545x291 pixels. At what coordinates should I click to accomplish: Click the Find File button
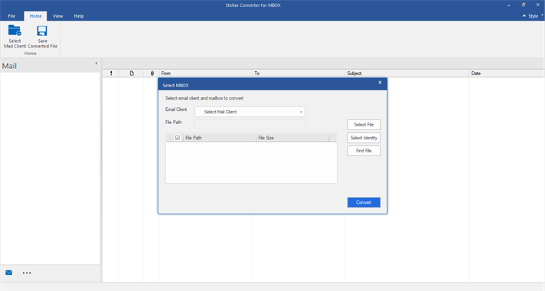(364, 151)
